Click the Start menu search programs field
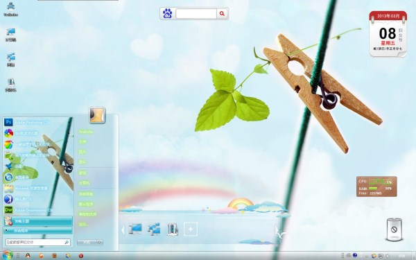The image size is (416, 260). (38, 242)
